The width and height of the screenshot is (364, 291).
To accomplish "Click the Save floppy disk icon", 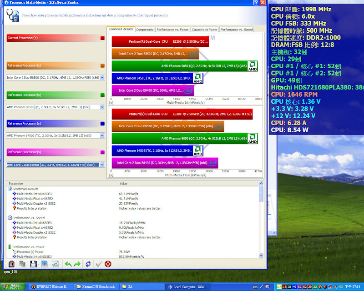I will tap(33, 264).
